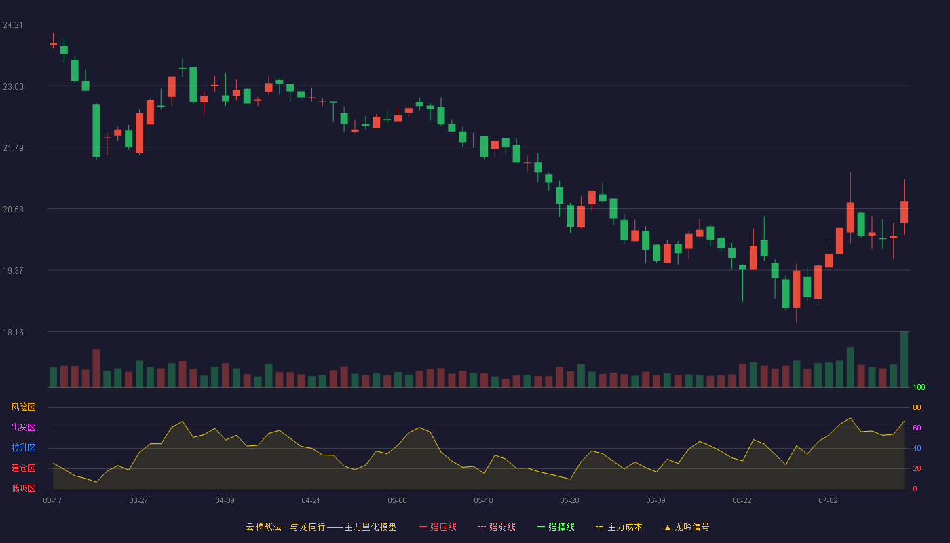Select the 建仓区 zone label

click(23, 468)
